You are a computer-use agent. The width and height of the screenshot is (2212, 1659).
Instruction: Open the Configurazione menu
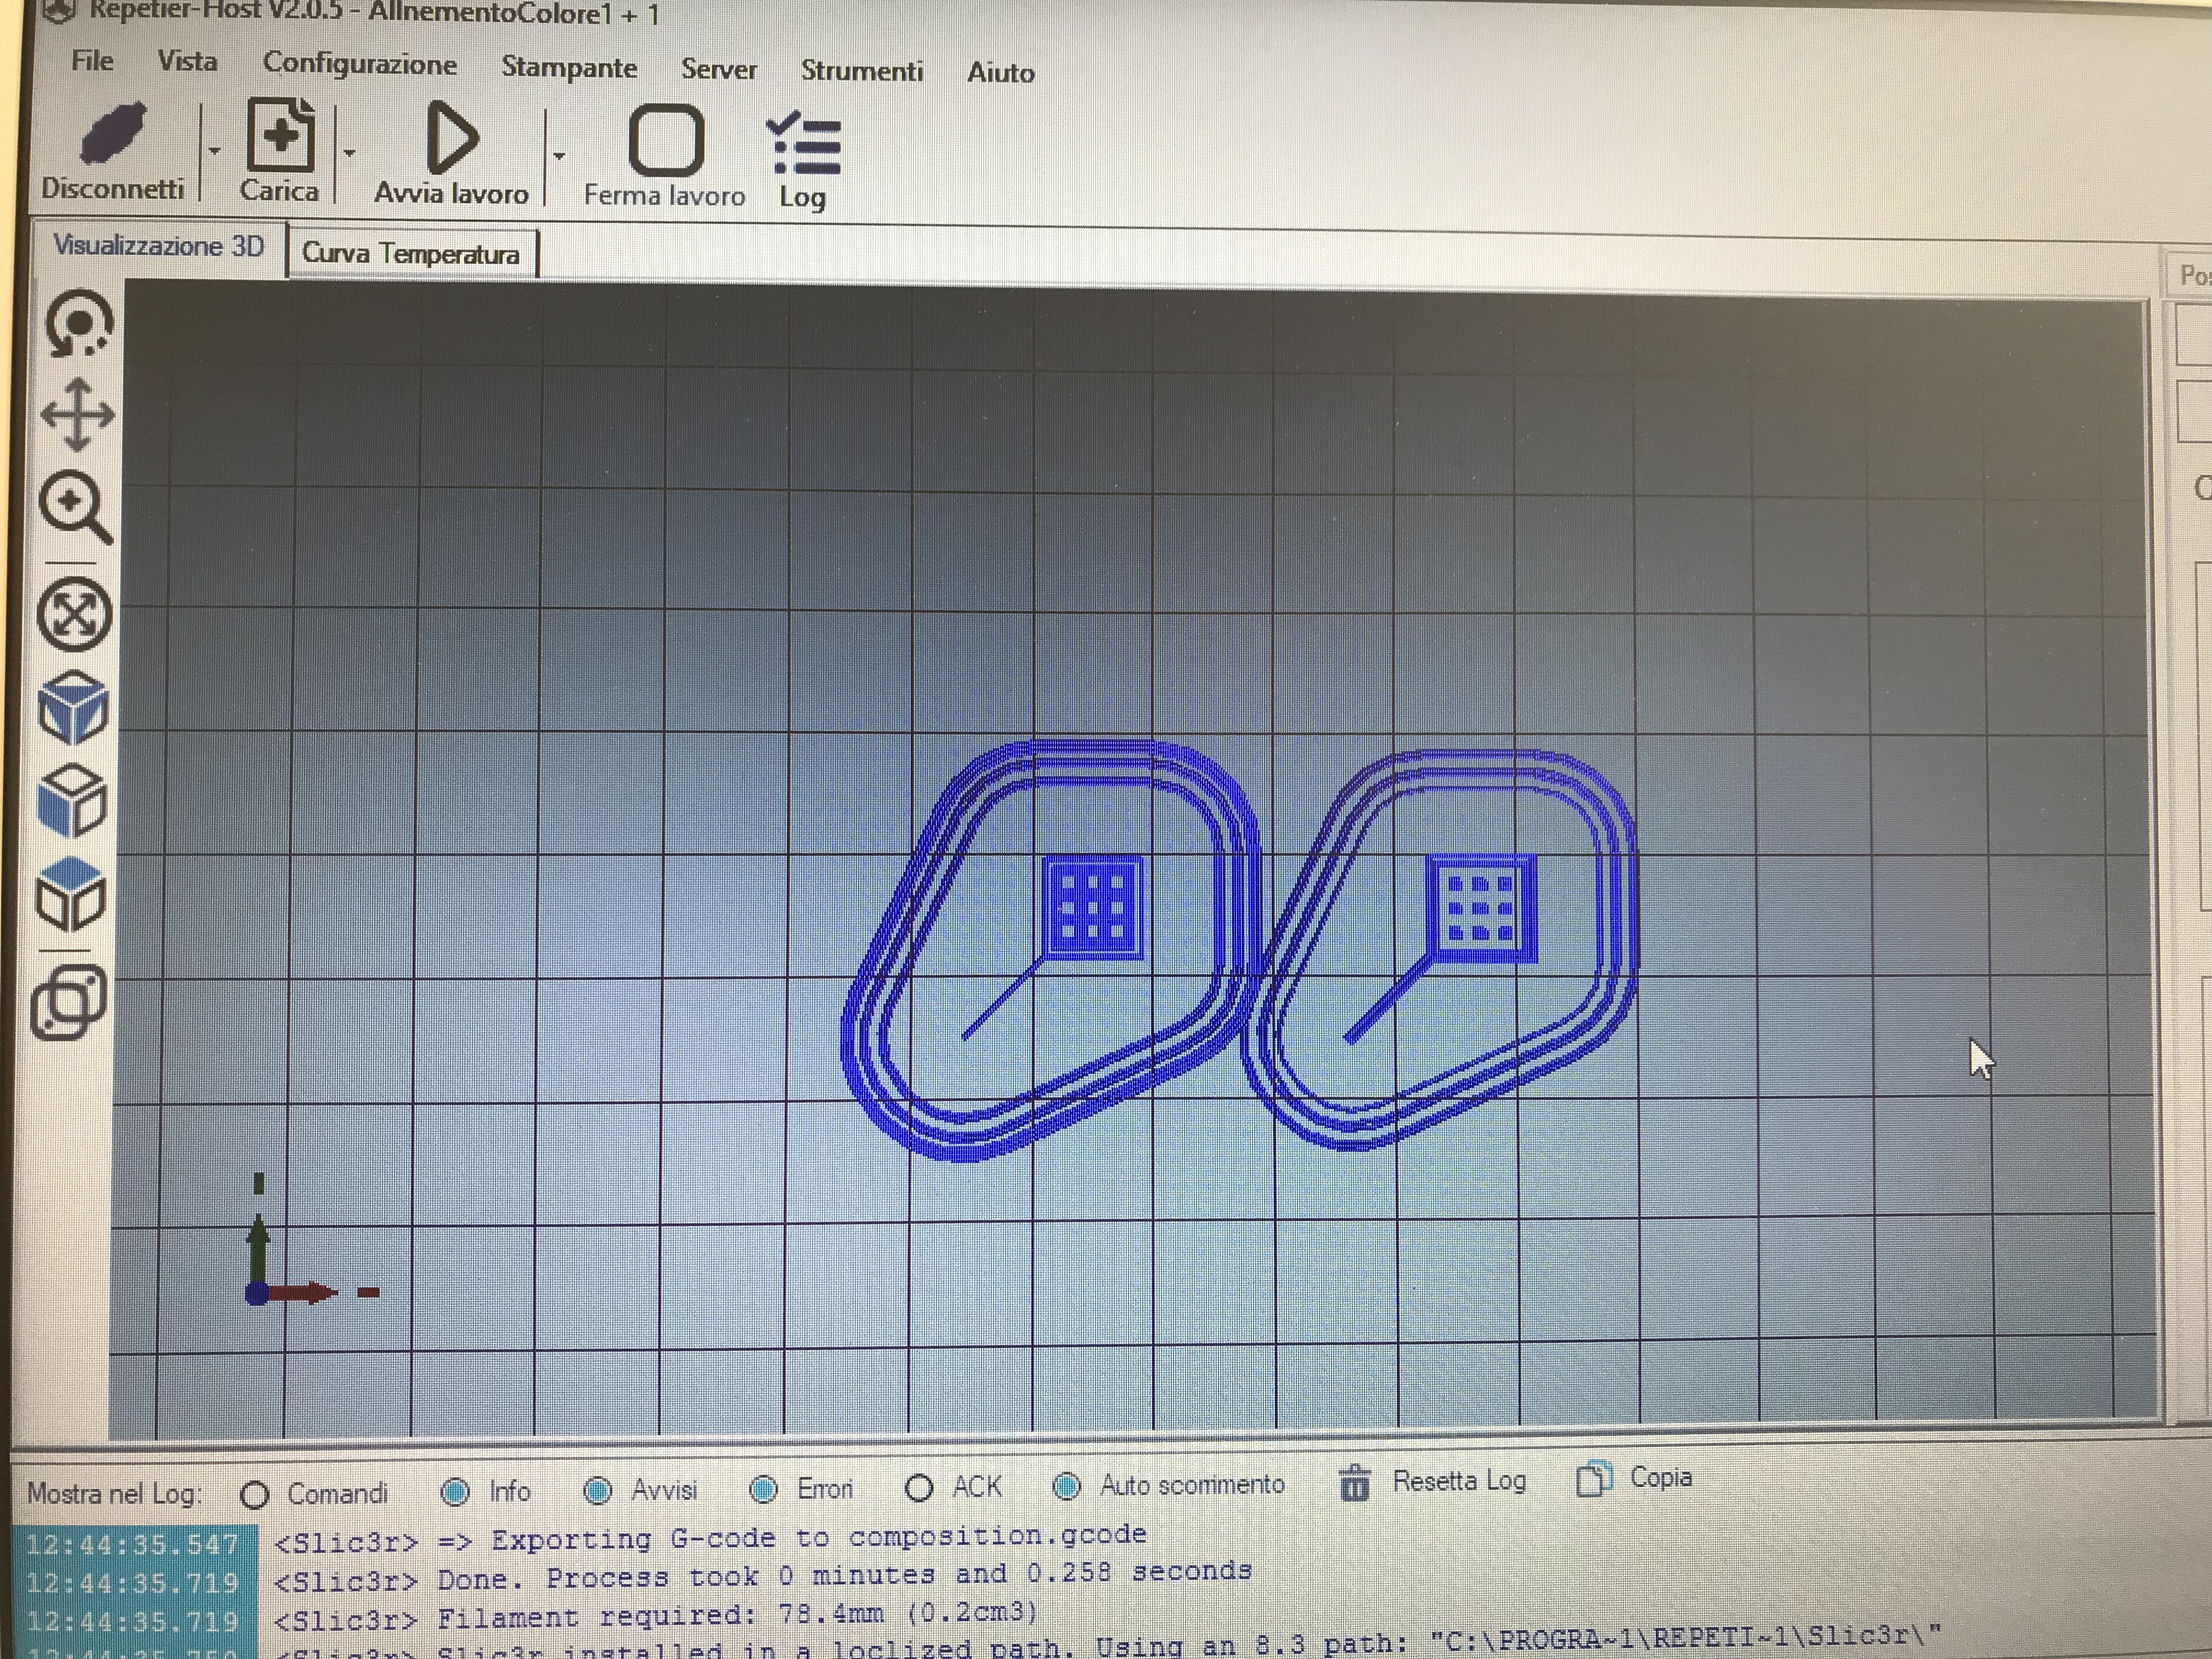tap(359, 64)
